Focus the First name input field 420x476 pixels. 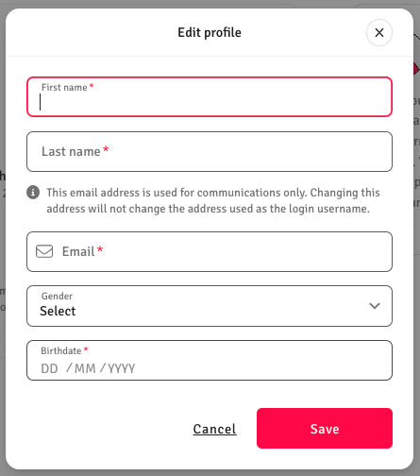point(210,96)
